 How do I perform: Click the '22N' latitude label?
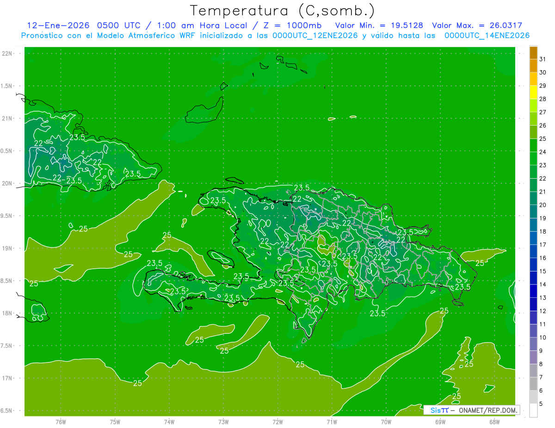click(x=7, y=54)
